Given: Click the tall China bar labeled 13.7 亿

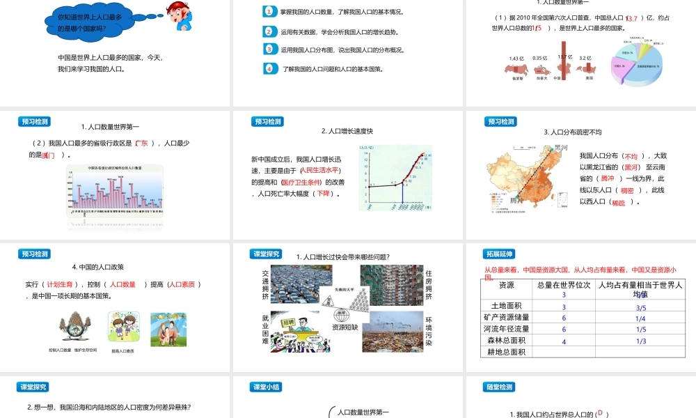Looking at the screenshot, I should point(563,61).
